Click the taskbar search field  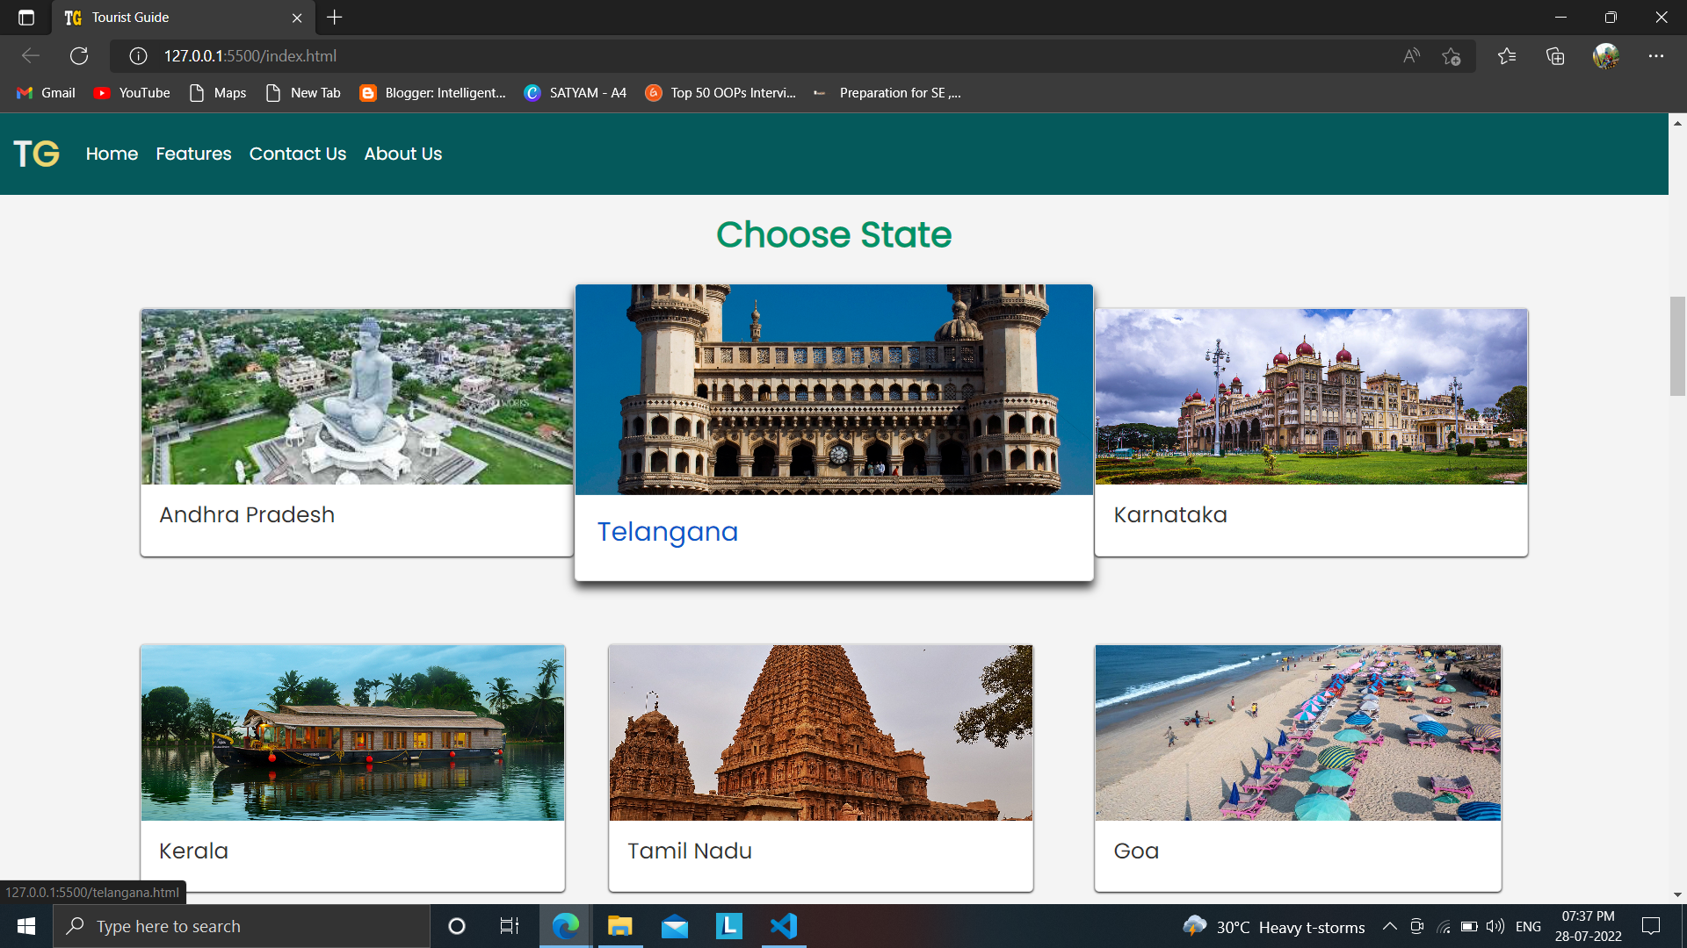pyautogui.click(x=242, y=925)
